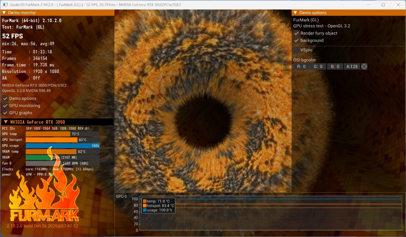Click the OSI bgcolor label
Screen dimensions: 406x237
305,60
